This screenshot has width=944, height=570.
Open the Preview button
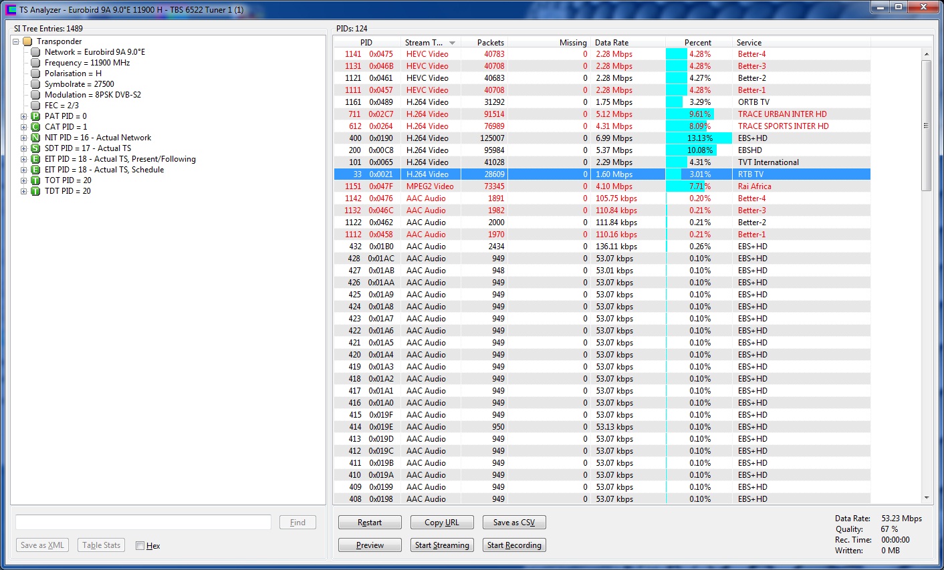point(370,545)
